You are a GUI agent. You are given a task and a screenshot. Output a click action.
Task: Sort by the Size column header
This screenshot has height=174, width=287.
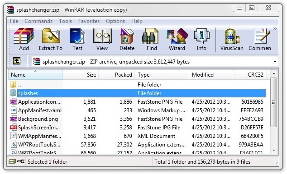(x=81, y=74)
